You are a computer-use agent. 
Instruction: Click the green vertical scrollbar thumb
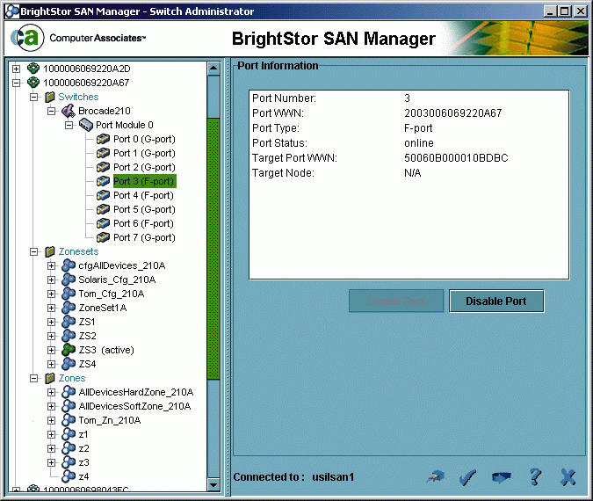[x=213, y=248]
